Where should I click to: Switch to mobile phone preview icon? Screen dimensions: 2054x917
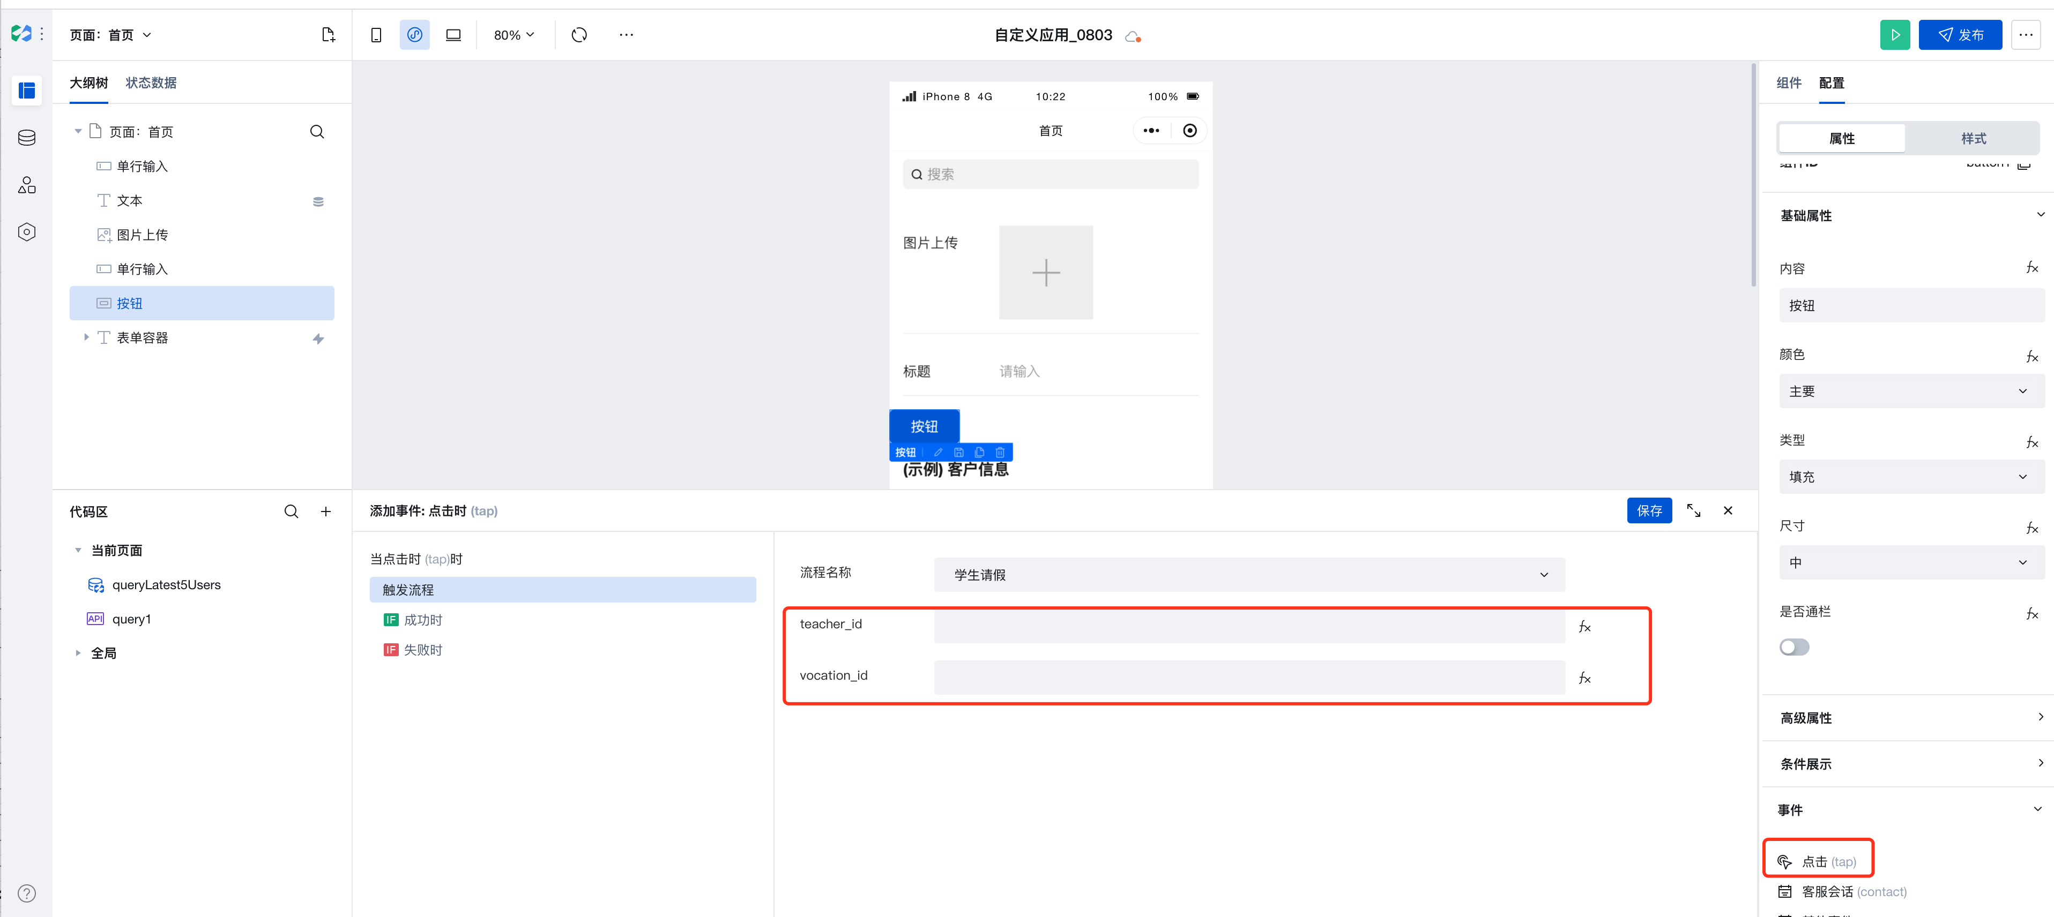click(376, 35)
